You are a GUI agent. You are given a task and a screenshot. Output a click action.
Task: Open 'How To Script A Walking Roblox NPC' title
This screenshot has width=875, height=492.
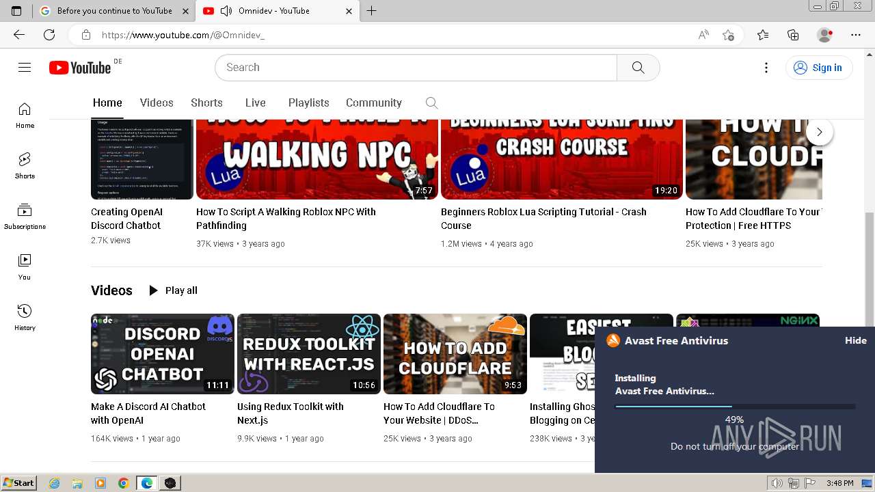(x=286, y=219)
